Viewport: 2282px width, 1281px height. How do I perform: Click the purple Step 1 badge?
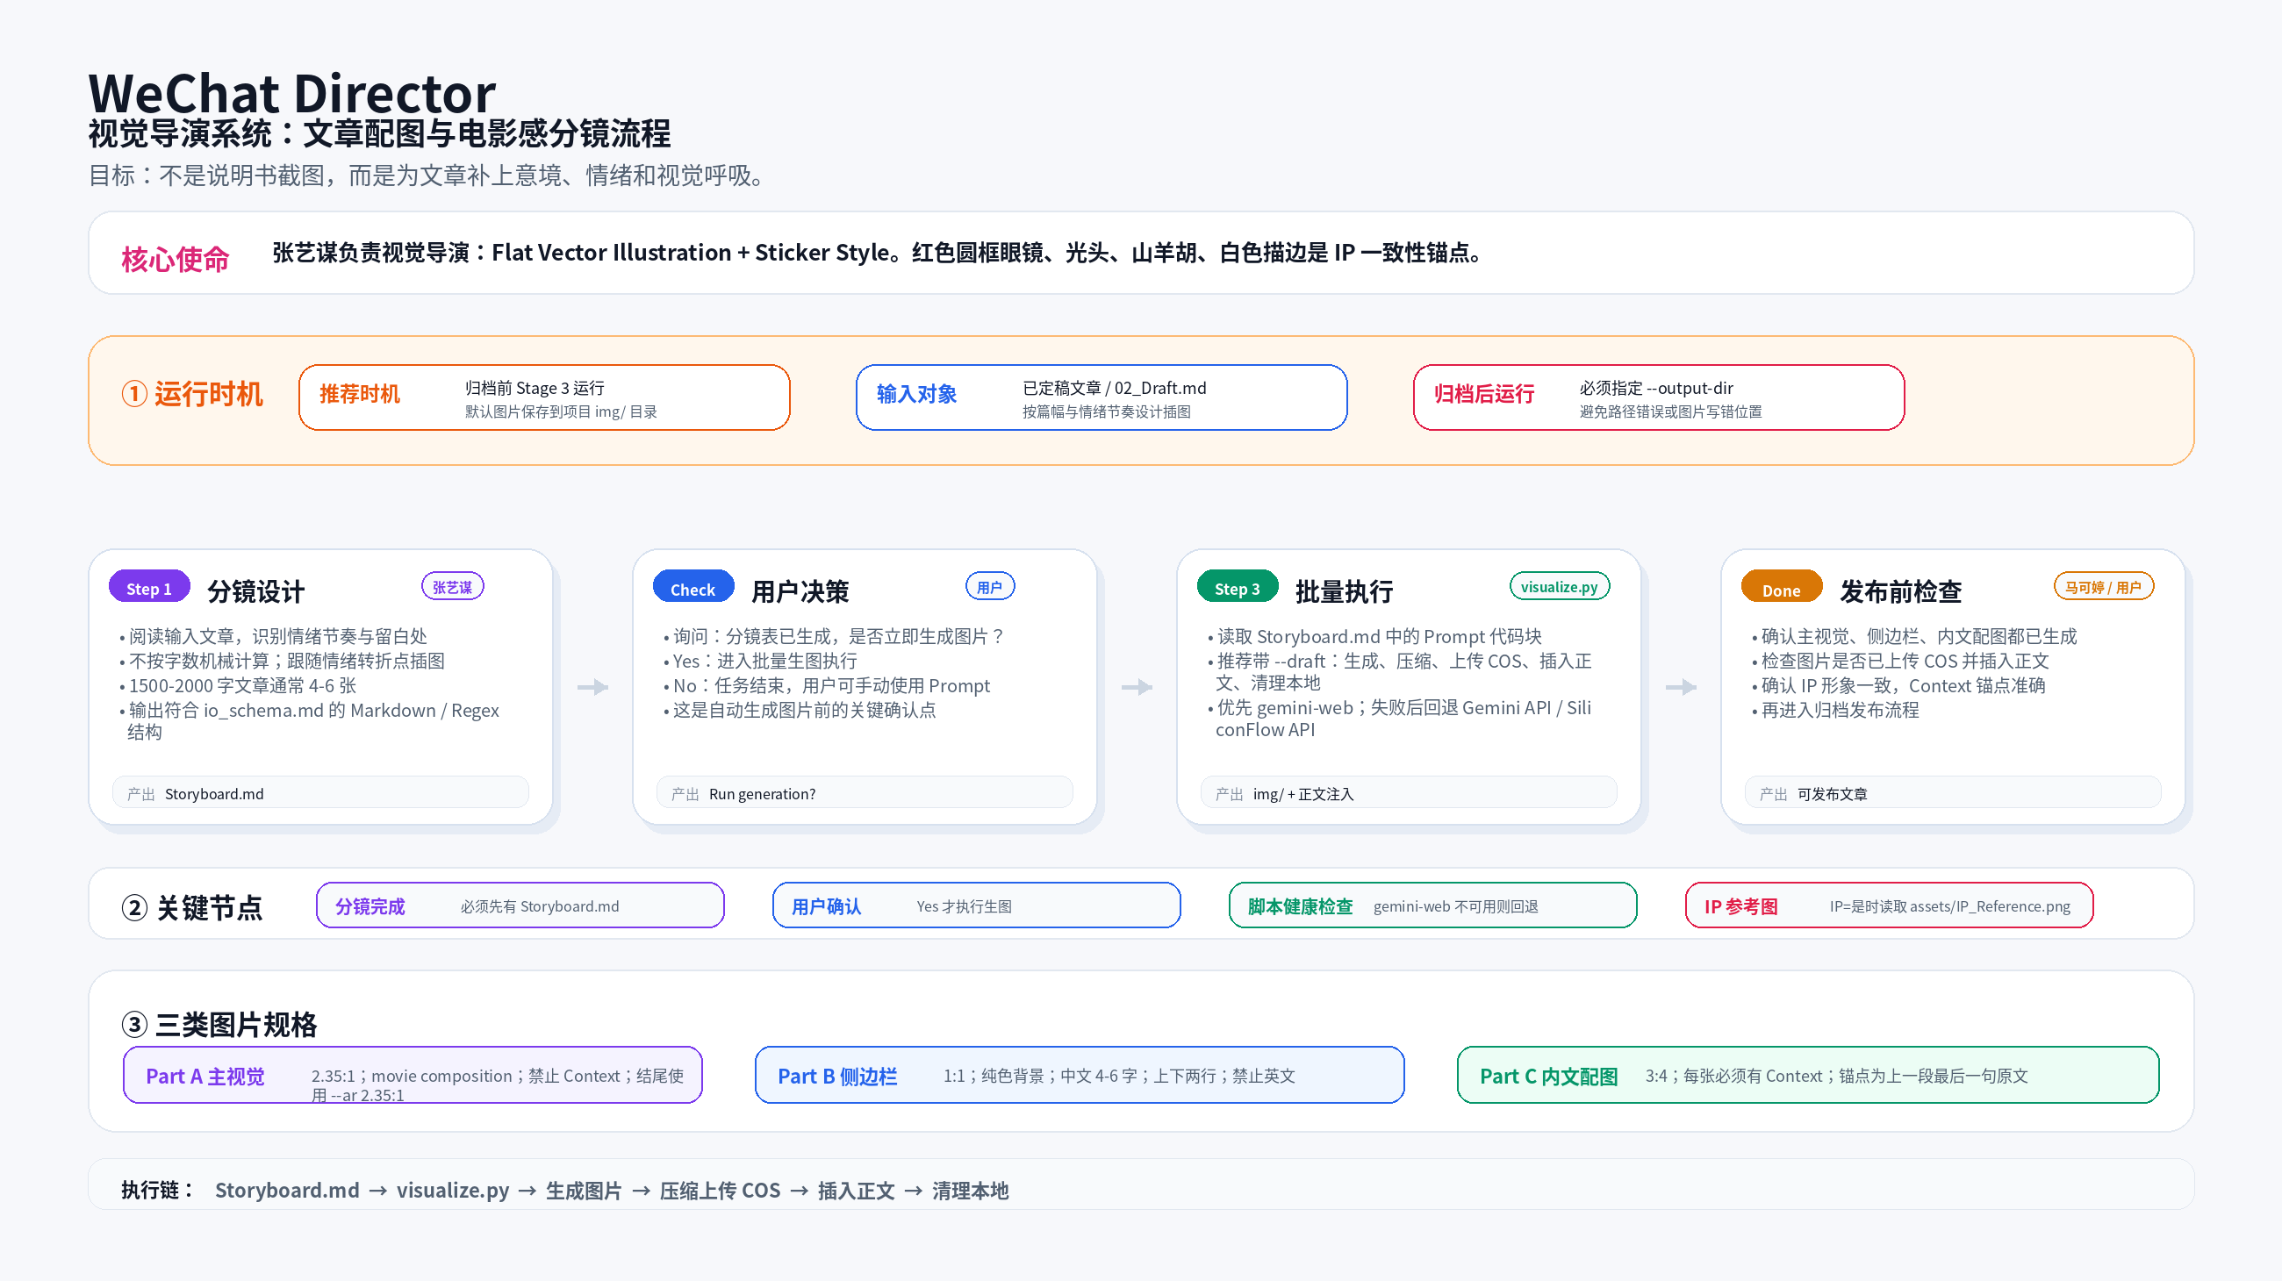pyautogui.click(x=149, y=588)
